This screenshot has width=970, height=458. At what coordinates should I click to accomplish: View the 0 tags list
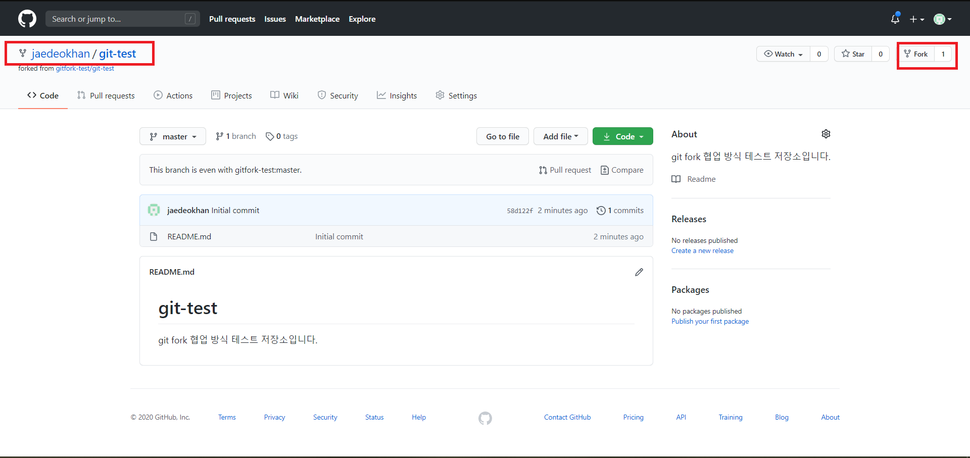(x=282, y=136)
